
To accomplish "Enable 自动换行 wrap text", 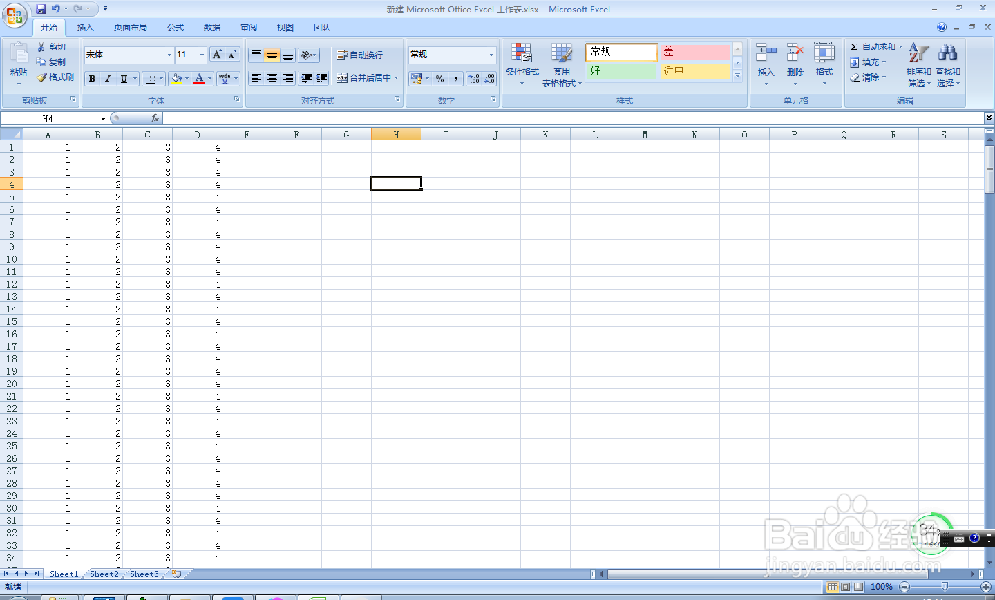I will (359, 55).
